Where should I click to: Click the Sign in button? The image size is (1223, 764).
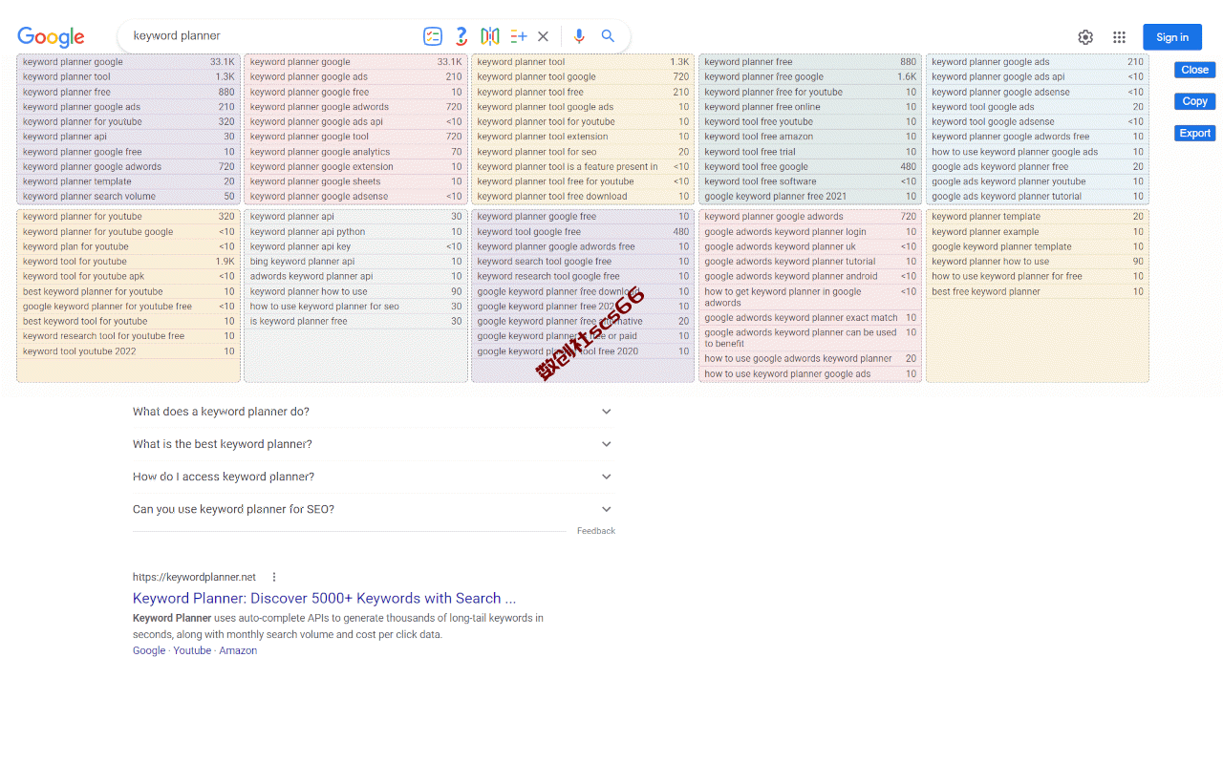(1172, 37)
